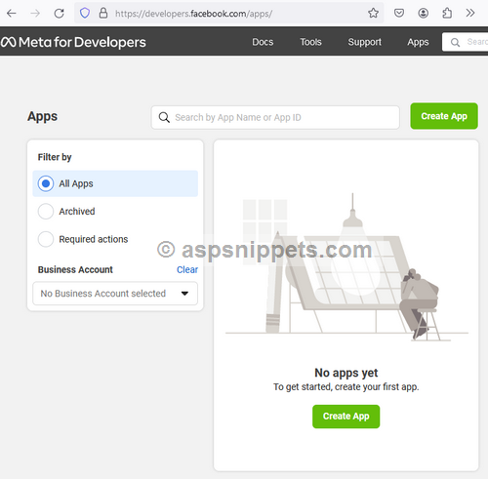Image resolution: width=488 pixels, height=479 pixels.
Task: Click the 'Business Account' label
Action: point(75,269)
